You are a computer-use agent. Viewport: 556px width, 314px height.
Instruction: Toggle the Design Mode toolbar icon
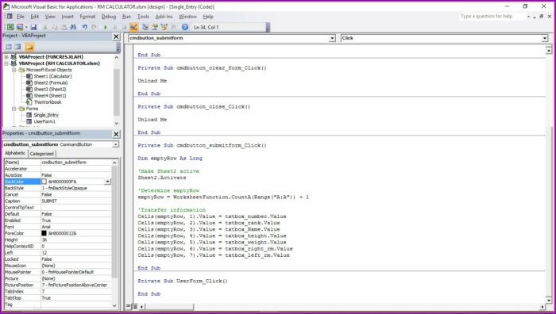tap(133, 27)
